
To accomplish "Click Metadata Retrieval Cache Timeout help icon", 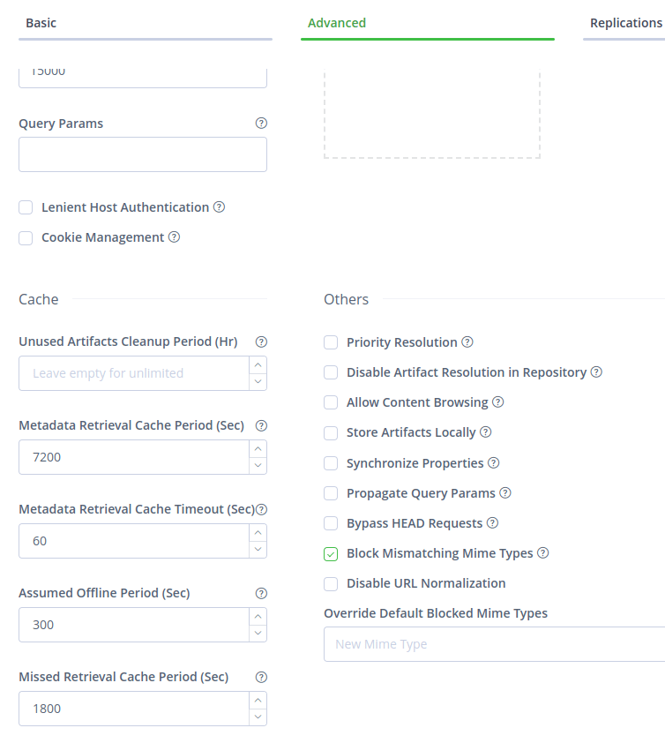I will (x=262, y=509).
